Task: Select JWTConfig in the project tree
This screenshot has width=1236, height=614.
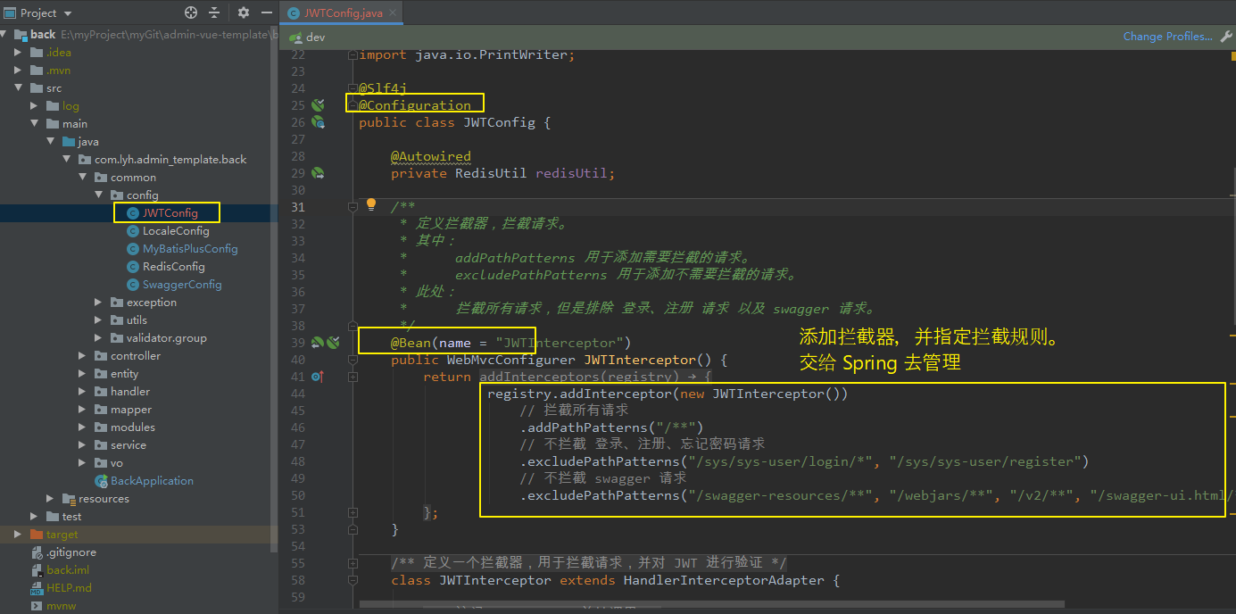Action: 170,213
